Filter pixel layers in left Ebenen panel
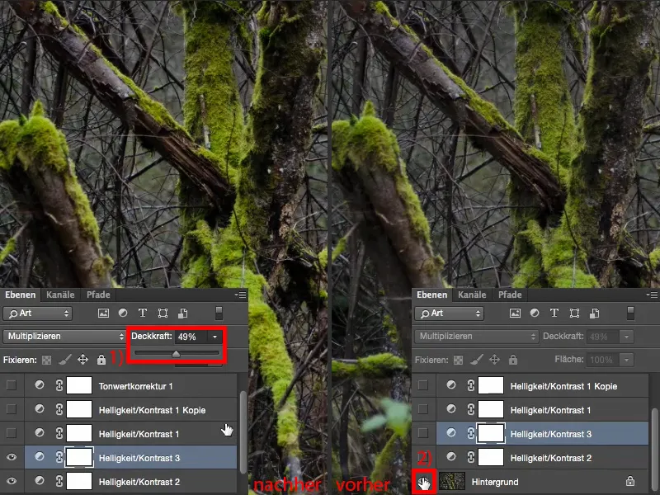660x495 pixels. 103,313
